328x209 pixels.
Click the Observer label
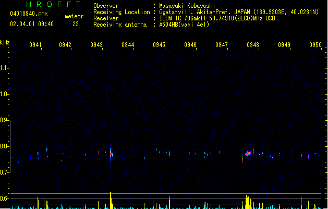pyautogui.click(x=106, y=6)
